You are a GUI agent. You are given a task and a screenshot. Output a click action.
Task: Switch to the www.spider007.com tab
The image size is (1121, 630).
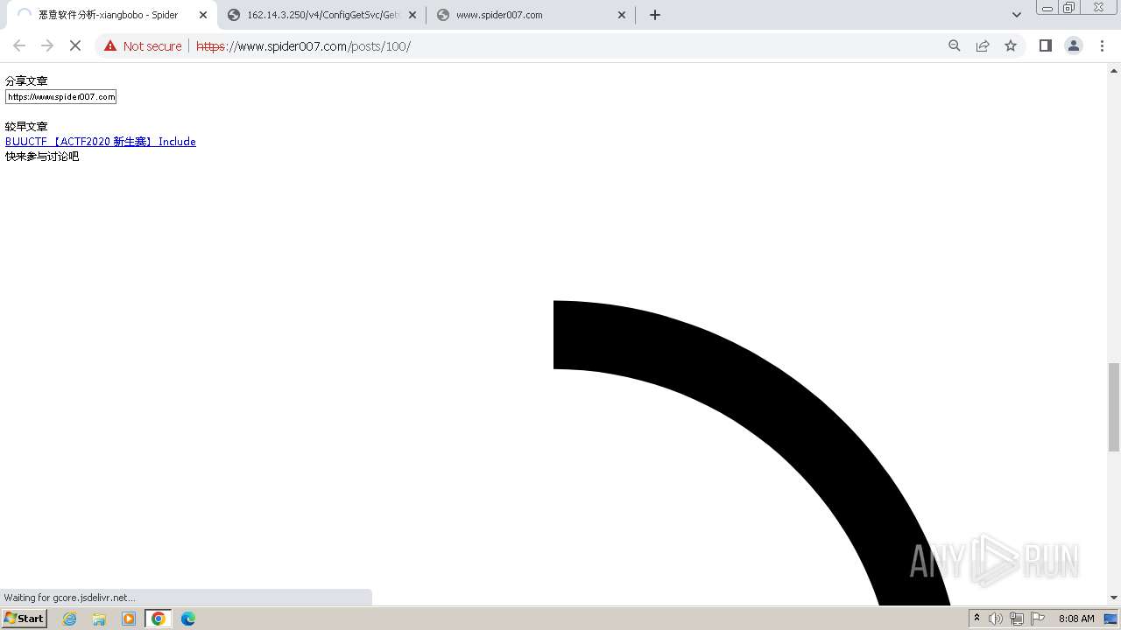pyautogui.click(x=531, y=15)
